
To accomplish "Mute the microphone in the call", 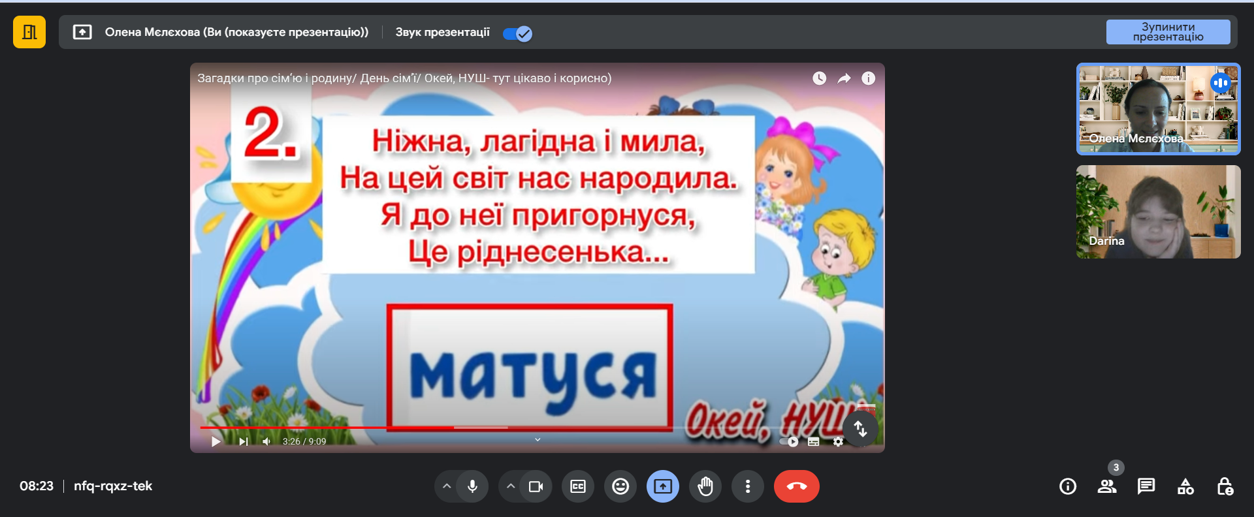I will click(472, 486).
